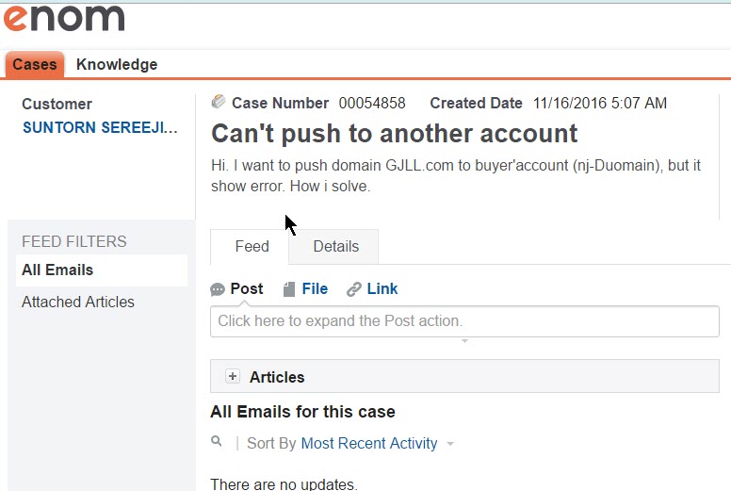Expand the Articles section plus icon
731x491 pixels.
pyautogui.click(x=233, y=377)
